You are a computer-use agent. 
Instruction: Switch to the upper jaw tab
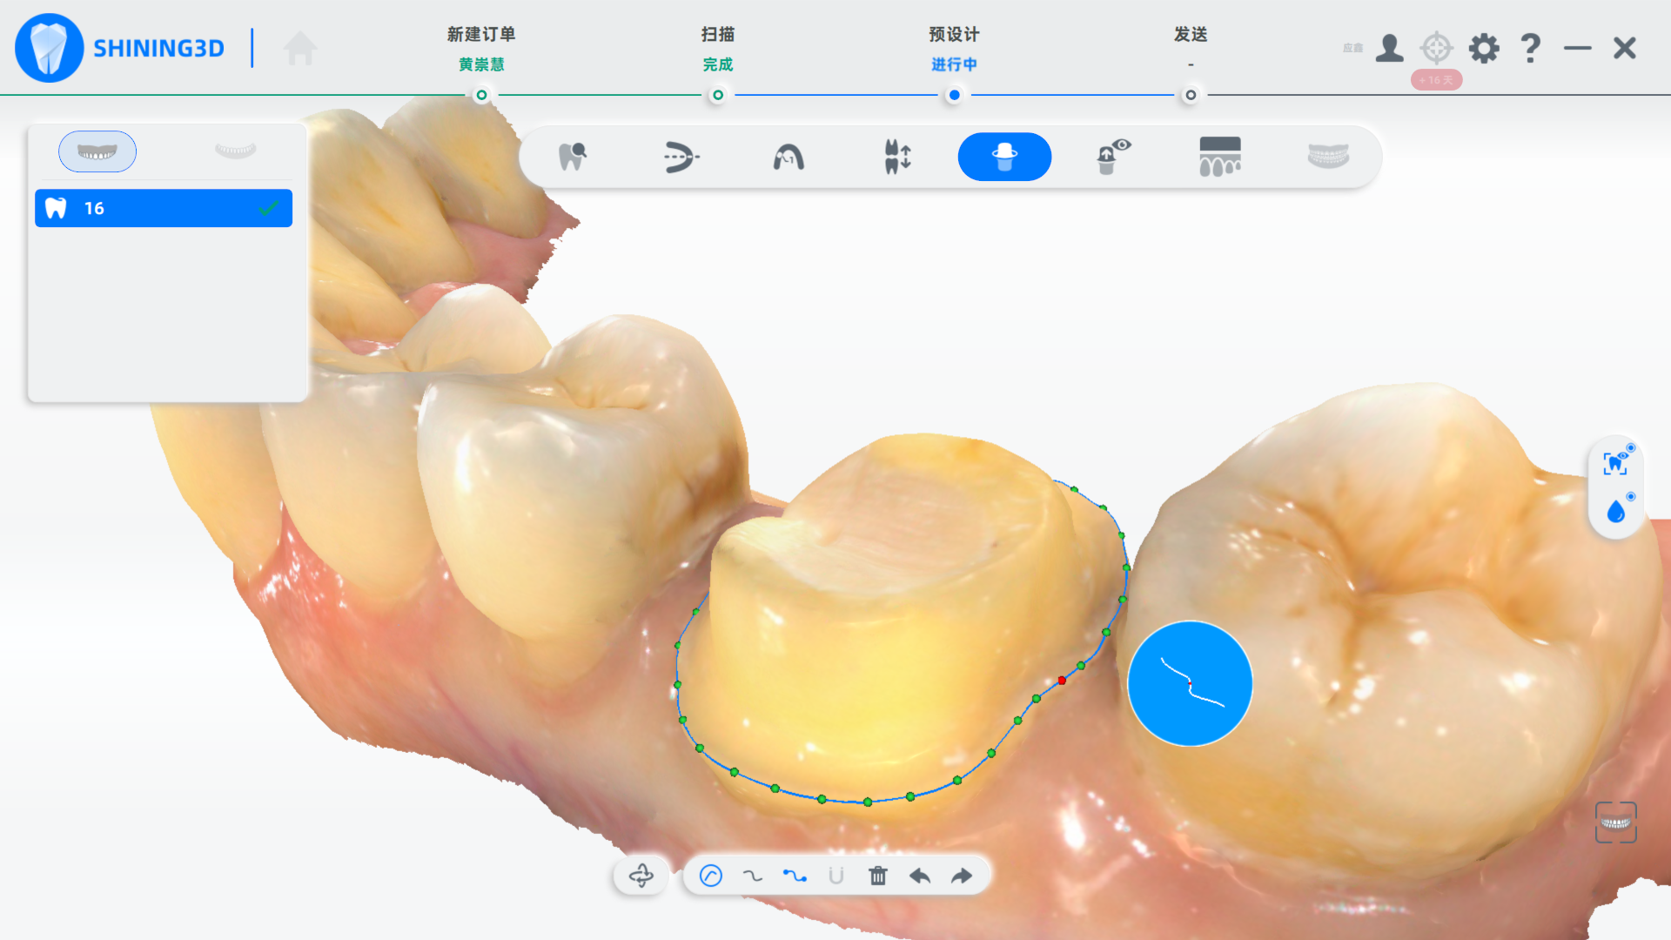click(x=97, y=151)
